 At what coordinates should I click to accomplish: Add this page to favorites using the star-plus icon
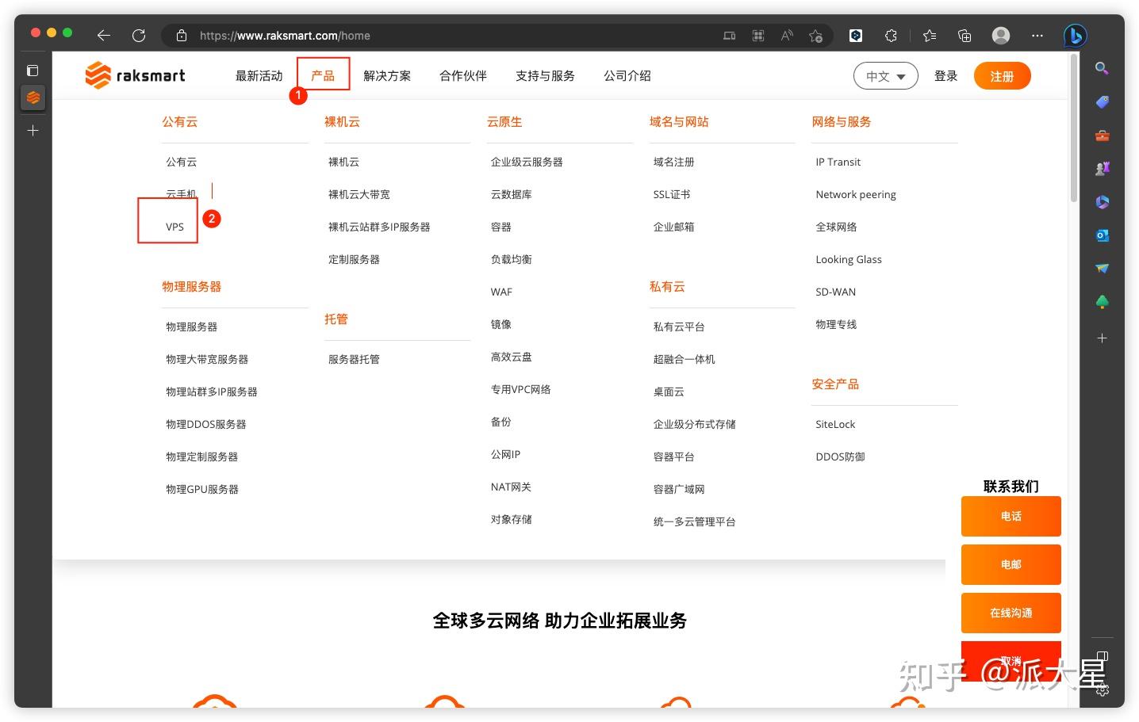point(815,35)
